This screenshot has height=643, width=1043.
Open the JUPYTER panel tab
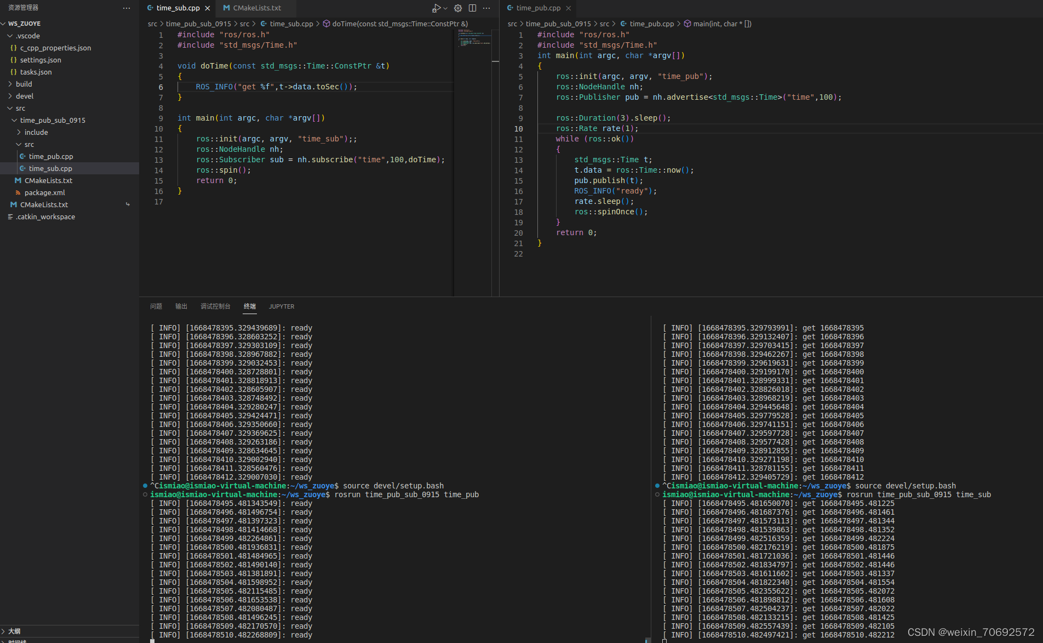(x=281, y=306)
